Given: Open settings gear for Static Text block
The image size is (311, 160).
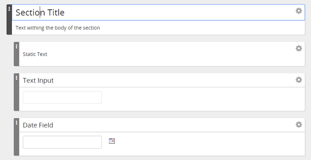Looking at the screenshot, I should [299, 48].
